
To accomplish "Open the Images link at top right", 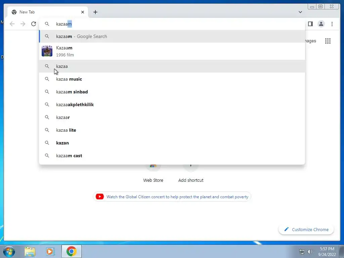I will tap(310, 41).
